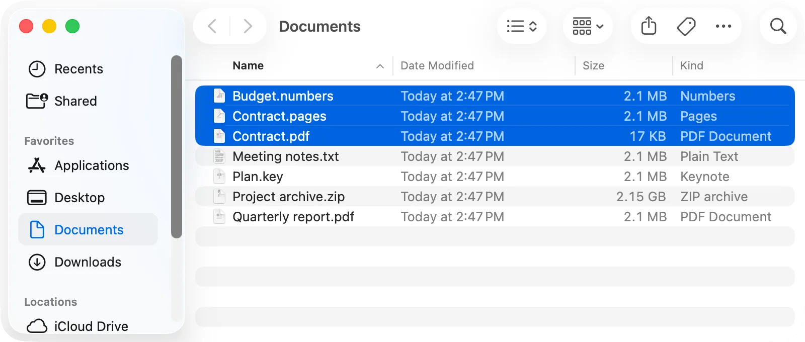
Task: Click the Numbers kind cell
Action: click(707, 96)
